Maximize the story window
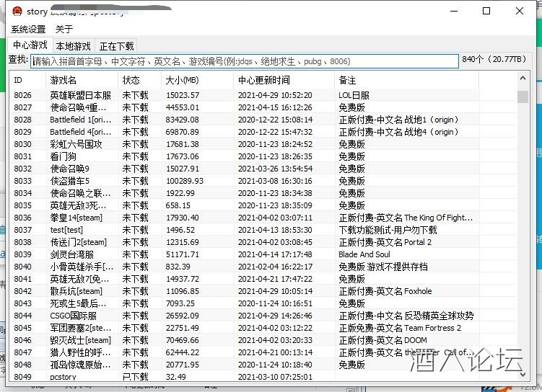 486,11
